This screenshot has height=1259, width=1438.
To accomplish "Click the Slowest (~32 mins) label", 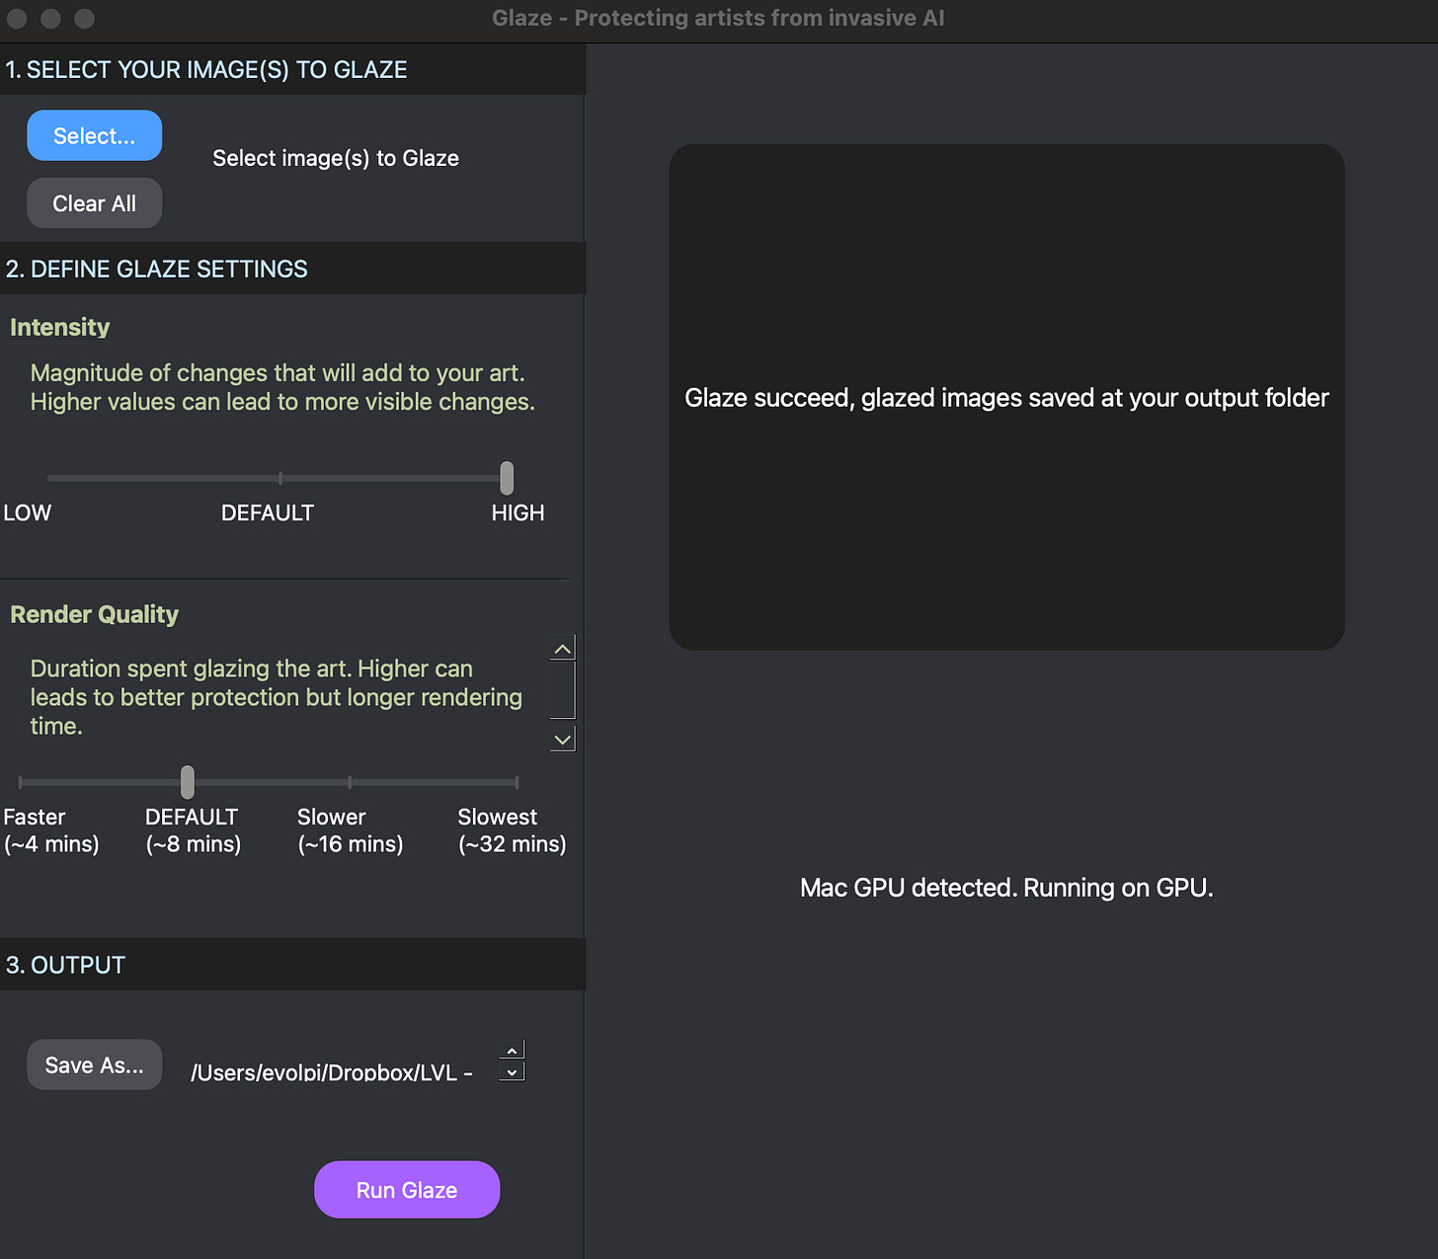I will coord(513,830).
